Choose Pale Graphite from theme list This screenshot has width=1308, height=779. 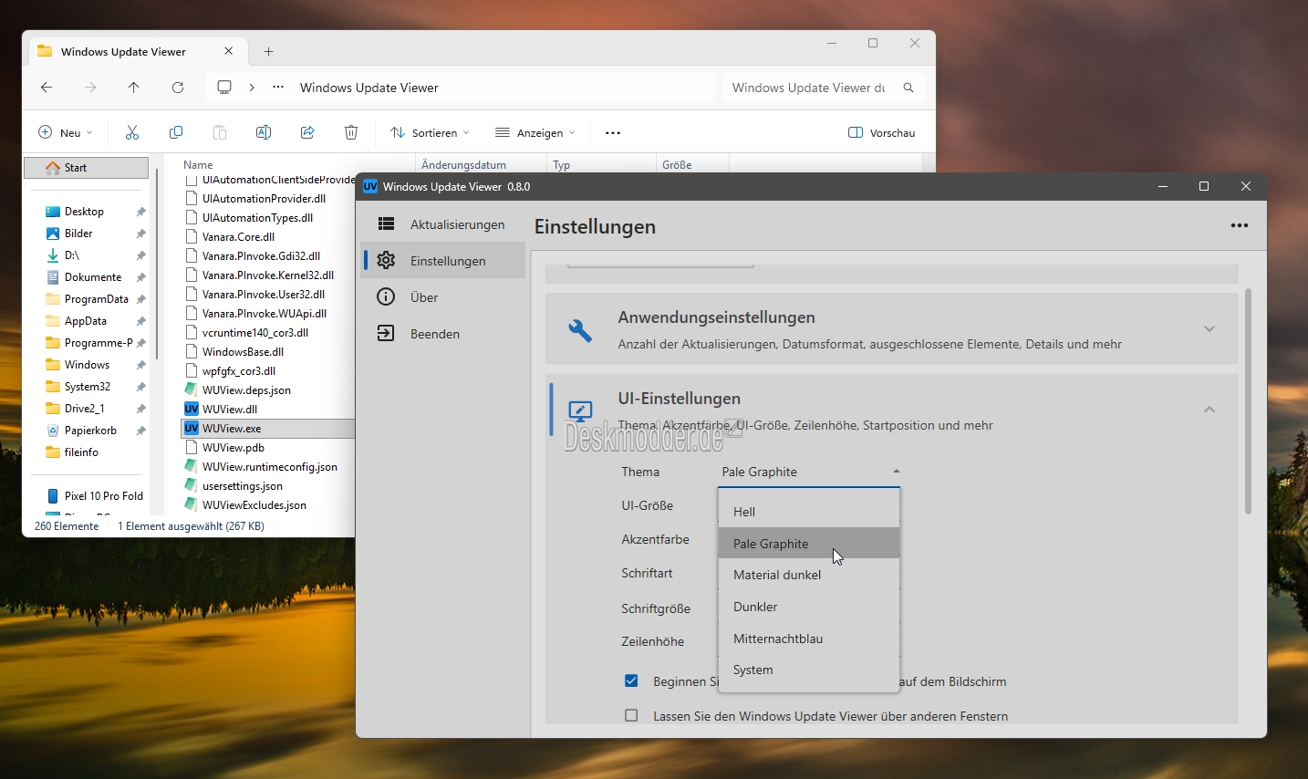(809, 544)
